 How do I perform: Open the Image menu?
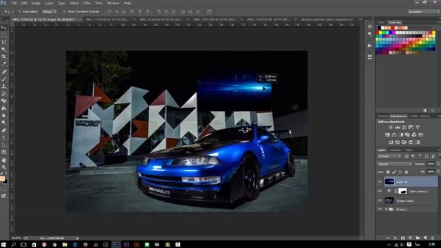point(36,3)
